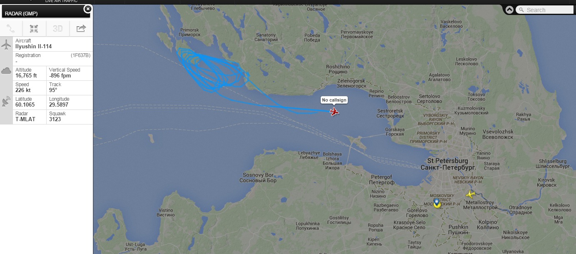Open the 3D view button
This screenshot has height=254, width=576.
(57, 28)
